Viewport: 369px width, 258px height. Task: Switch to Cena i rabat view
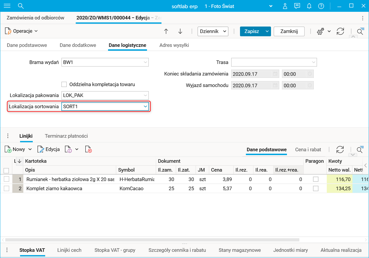[308, 149]
